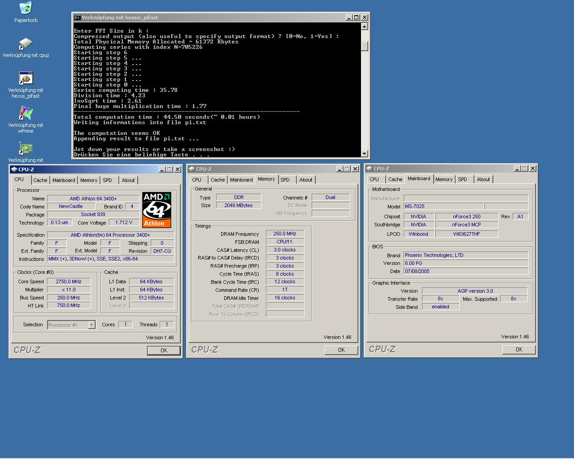Click the console scrollbar down arrow
This screenshot has height=459, width=574.
(365, 154)
